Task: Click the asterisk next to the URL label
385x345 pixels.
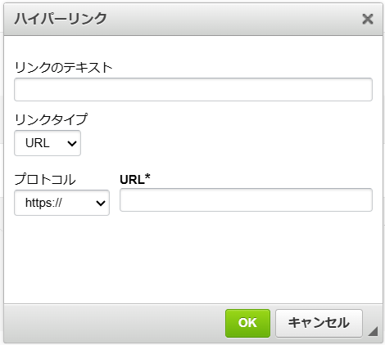Action: tap(147, 177)
